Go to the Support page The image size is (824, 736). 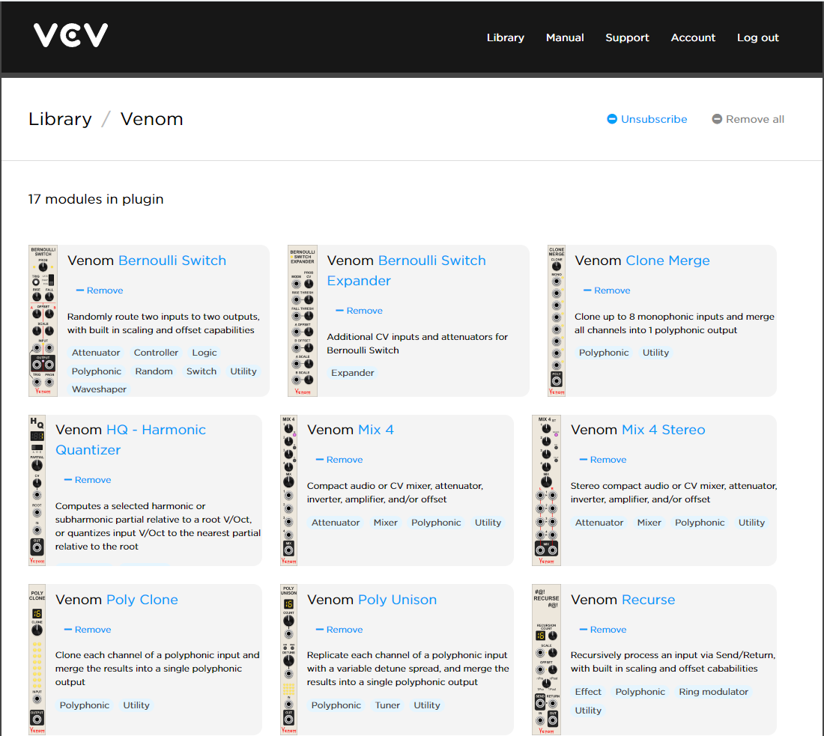click(x=627, y=38)
